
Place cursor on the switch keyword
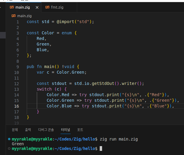pos(44,89)
